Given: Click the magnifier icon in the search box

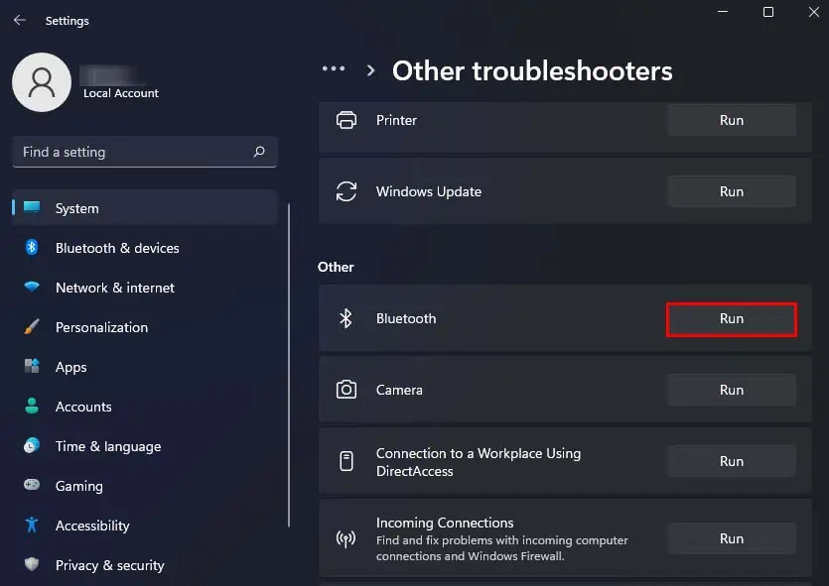Looking at the screenshot, I should coord(258,152).
